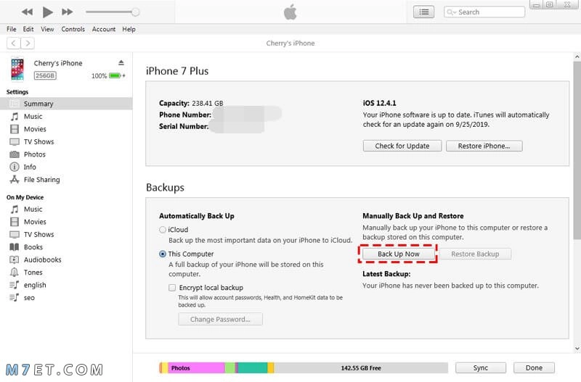Image resolution: width=581 pixels, height=382 pixels.
Task: Enable Encrypt local backup checkbox
Action: click(172, 288)
